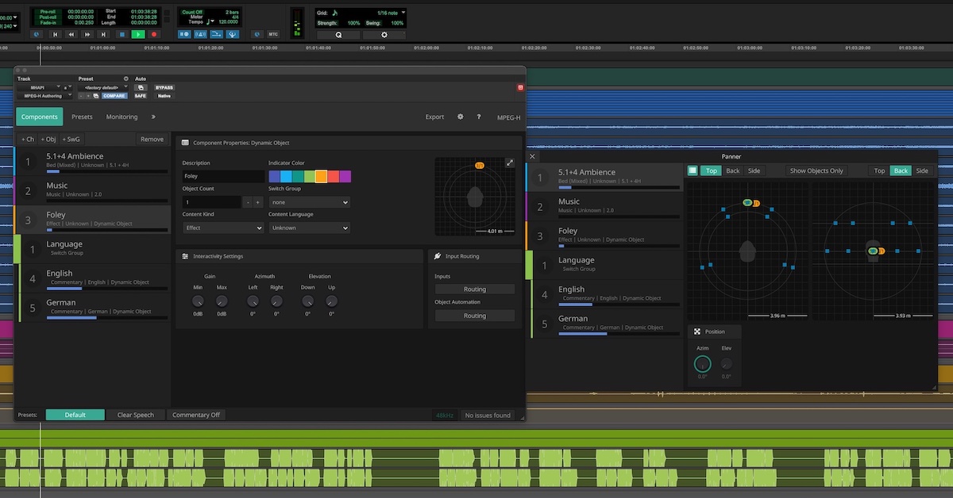Expand the panner preview with the arrow icon
Image resolution: width=953 pixels, height=498 pixels.
point(510,163)
